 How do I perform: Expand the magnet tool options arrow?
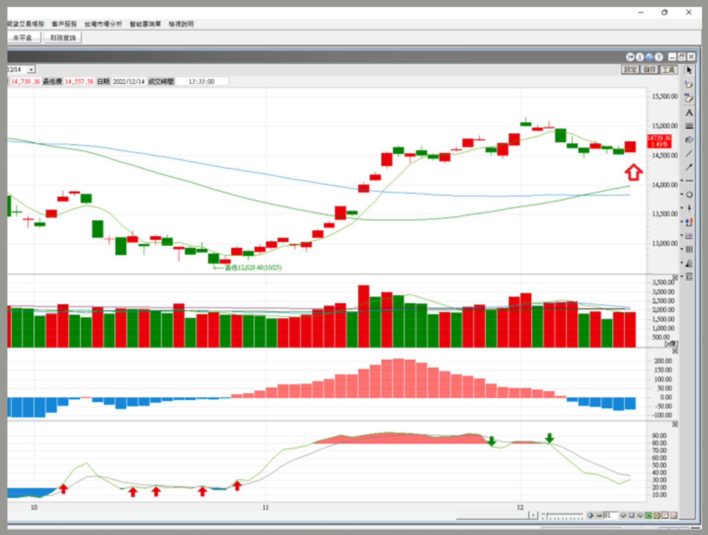[682, 222]
